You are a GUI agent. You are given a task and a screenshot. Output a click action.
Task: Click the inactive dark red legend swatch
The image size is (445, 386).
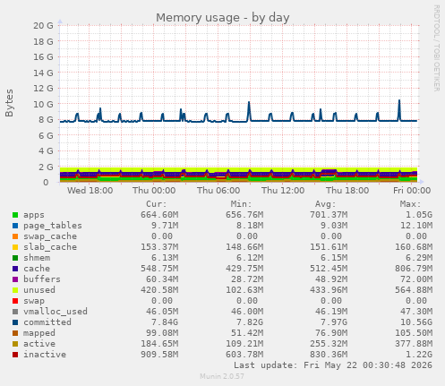(15, 355)
